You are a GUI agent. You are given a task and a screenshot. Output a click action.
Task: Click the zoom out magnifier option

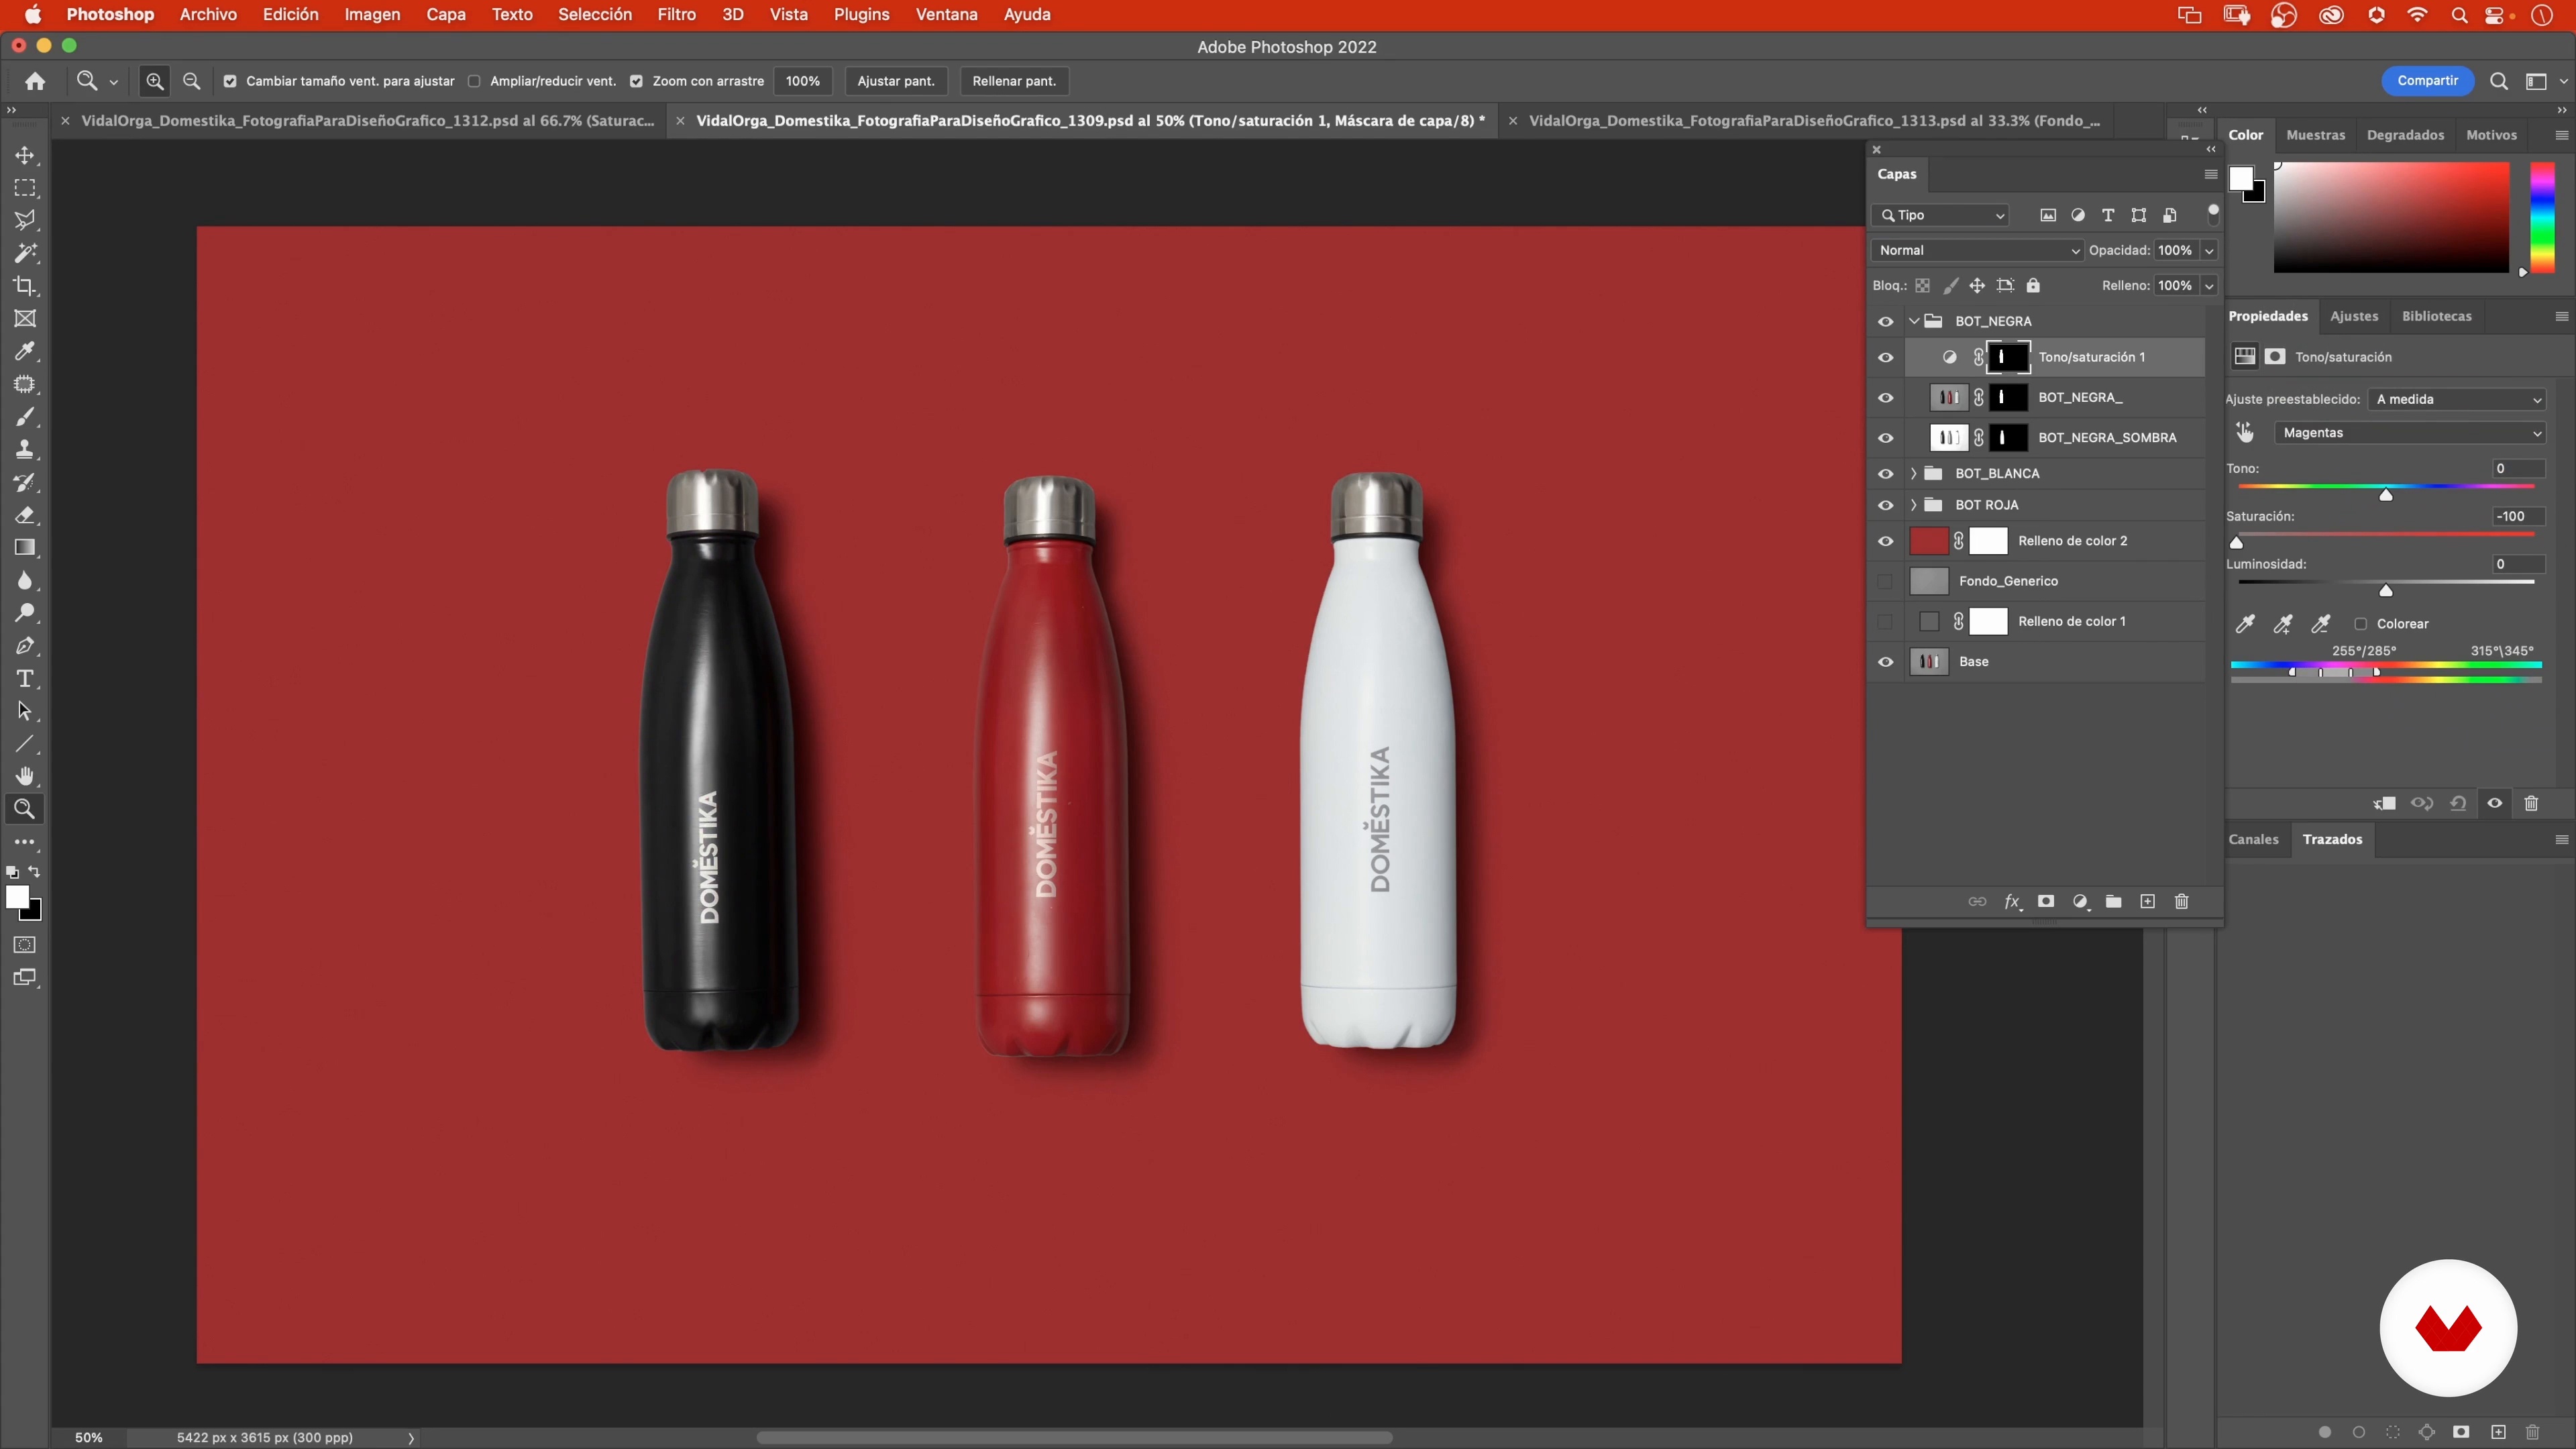pyautogui.click(x=192, y=81)
